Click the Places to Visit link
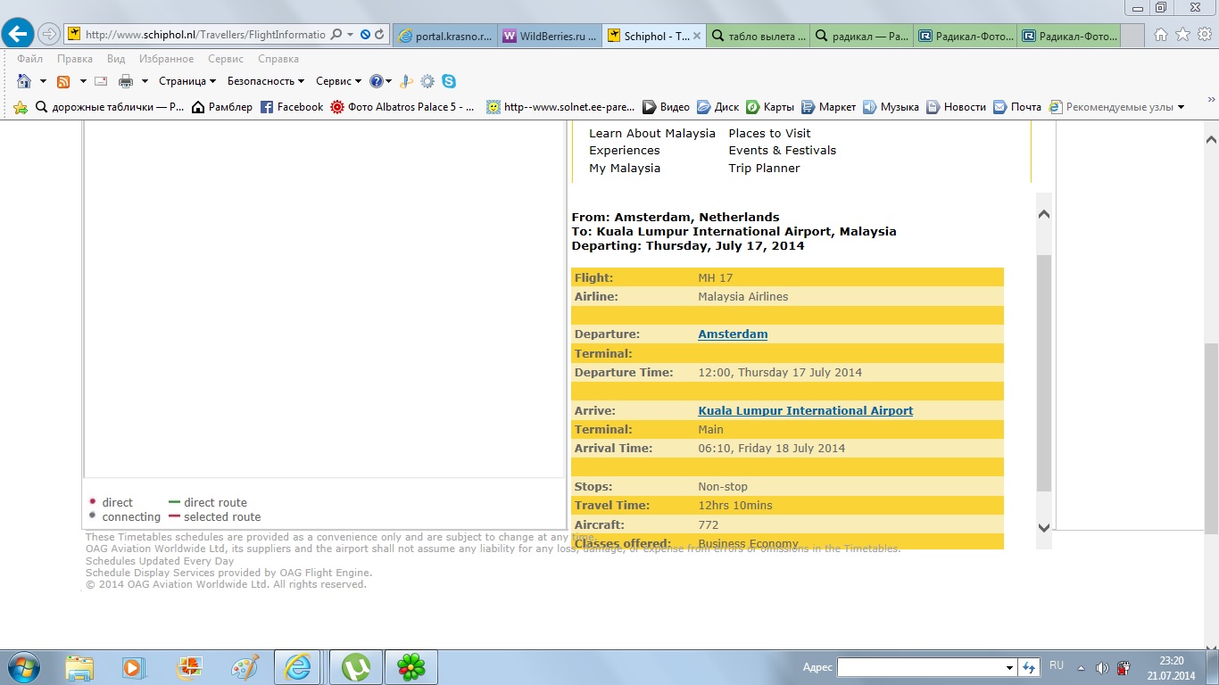 (x=770, y=133)
